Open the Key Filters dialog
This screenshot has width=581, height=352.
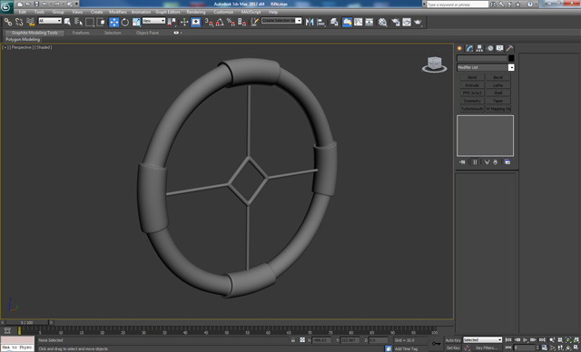(x=487, y=348)
